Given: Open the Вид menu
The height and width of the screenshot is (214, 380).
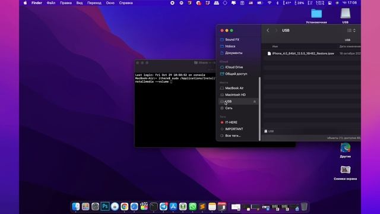Looking at the screenshot, I should pos(80,3).
